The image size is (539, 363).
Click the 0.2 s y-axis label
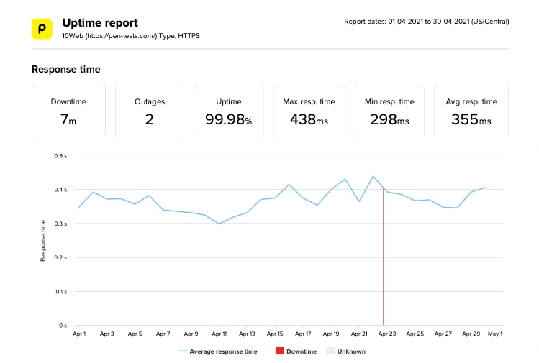click(60, 257)
